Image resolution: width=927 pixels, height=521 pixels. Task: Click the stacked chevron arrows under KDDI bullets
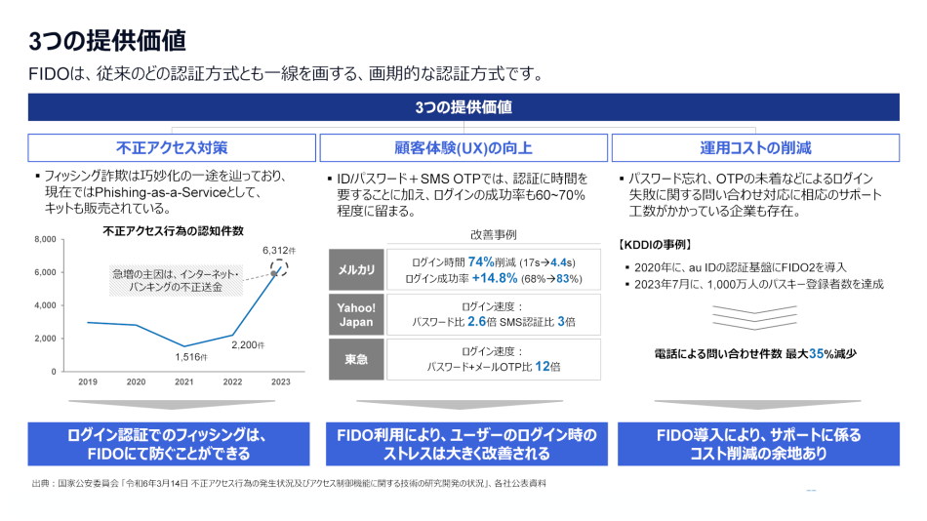(x=755, y=317)
